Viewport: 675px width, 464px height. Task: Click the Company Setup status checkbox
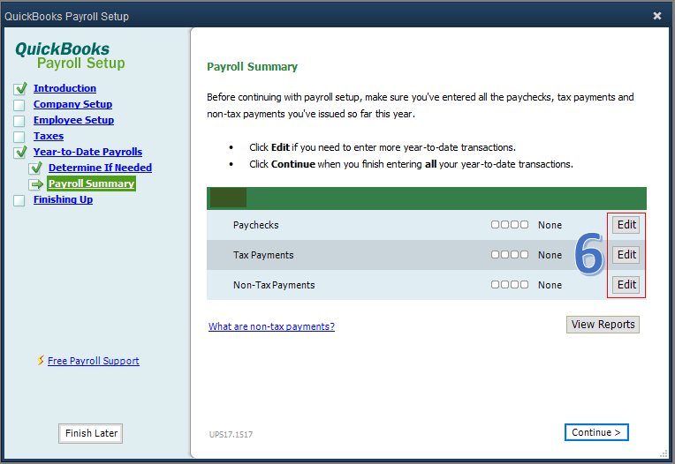point(19,105)
